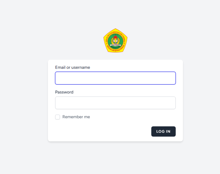Toggle the small square beside Remember me
Image resolution: width=220 pixels, height=174 pixels.
click(x=58, y=117)
